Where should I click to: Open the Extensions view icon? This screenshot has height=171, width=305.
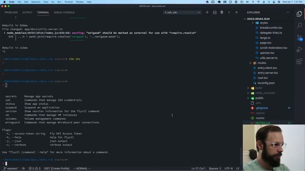[x=299, y=61]
